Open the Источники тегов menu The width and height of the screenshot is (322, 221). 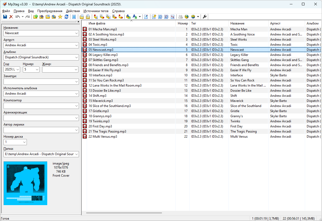tap(96, 11)
